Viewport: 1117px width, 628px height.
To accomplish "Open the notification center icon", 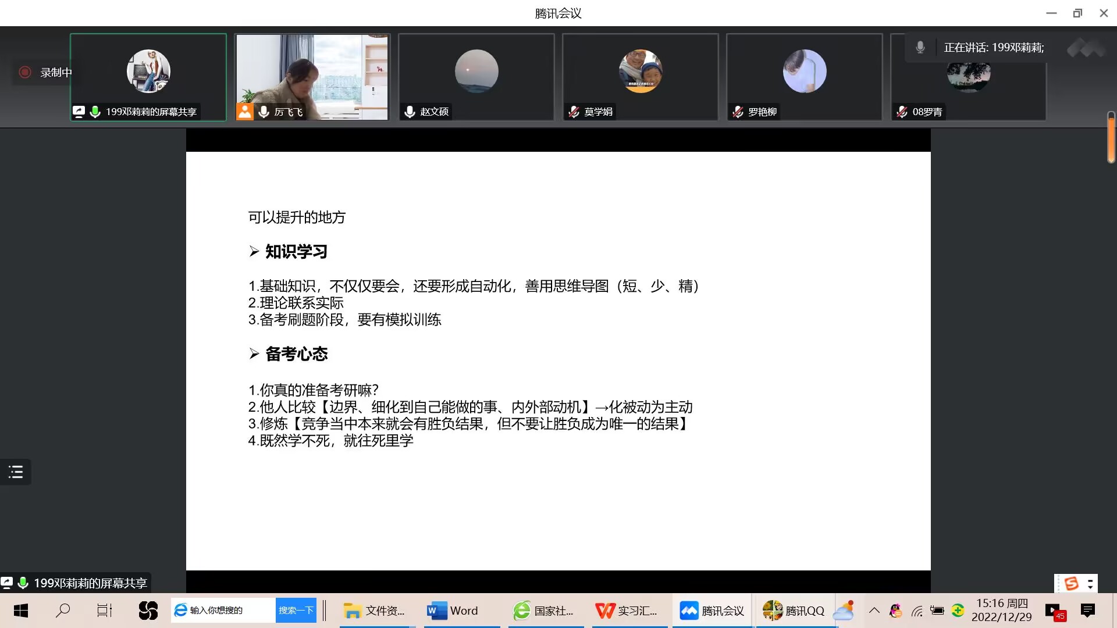I will coord(1087,611).
